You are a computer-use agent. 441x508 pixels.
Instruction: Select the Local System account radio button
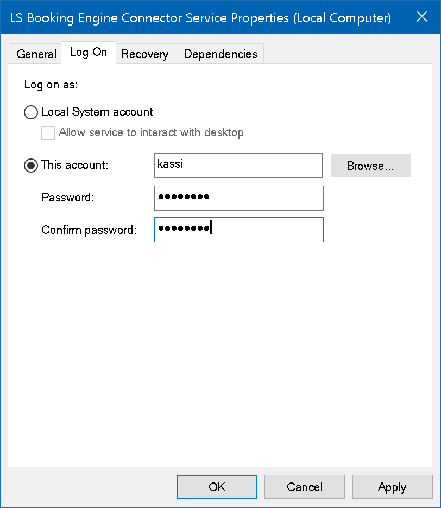[31, 112]
